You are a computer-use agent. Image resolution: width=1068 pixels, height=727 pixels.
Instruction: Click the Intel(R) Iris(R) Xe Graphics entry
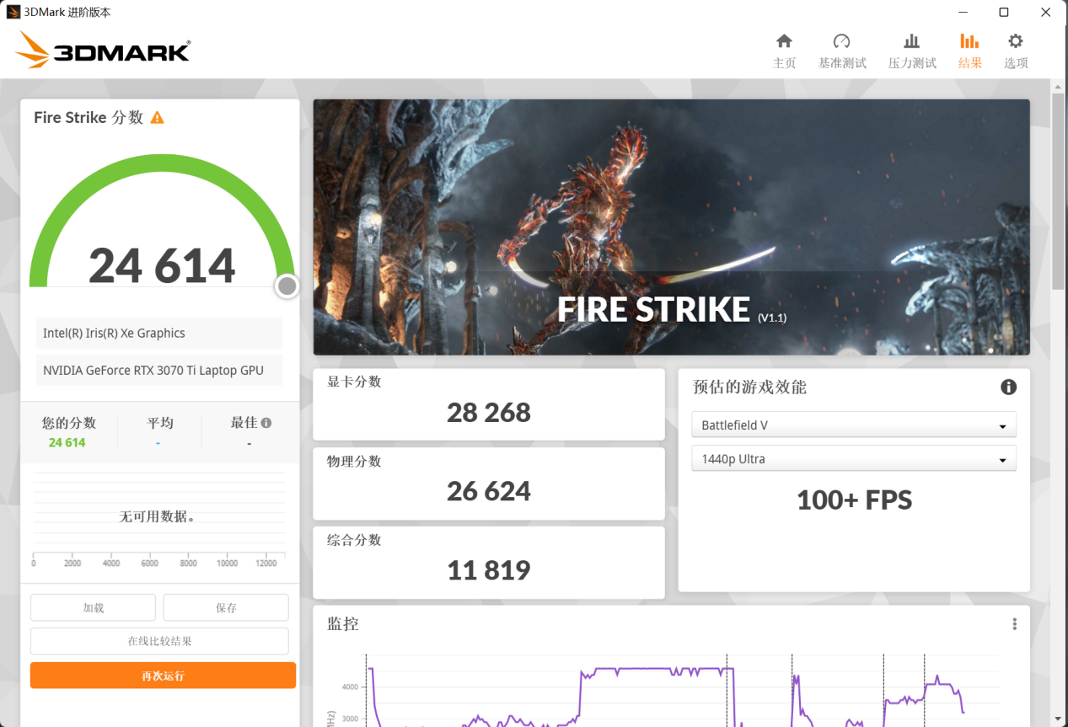159,333
